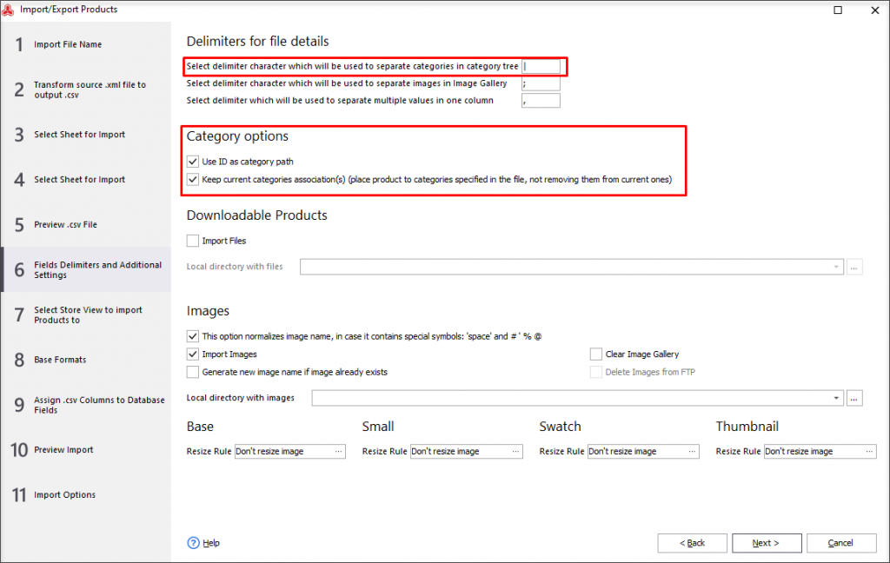Screen dimensions: 890x563
Task: Open Small resize rule ellipsis
Action: click(x=515, y=452)
